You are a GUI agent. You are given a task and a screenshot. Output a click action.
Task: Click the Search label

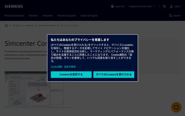tap(177, 16)
